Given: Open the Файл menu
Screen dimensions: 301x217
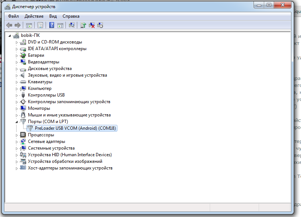Looking at the screenshot, I should [13, 16].
